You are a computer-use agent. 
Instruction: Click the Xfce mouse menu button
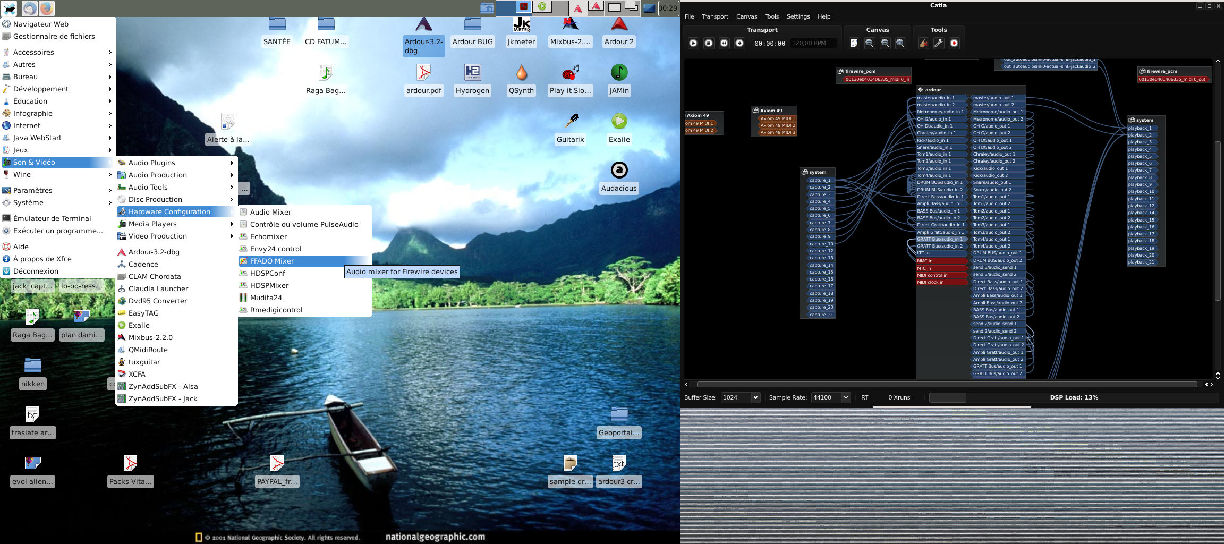(9, 8)
